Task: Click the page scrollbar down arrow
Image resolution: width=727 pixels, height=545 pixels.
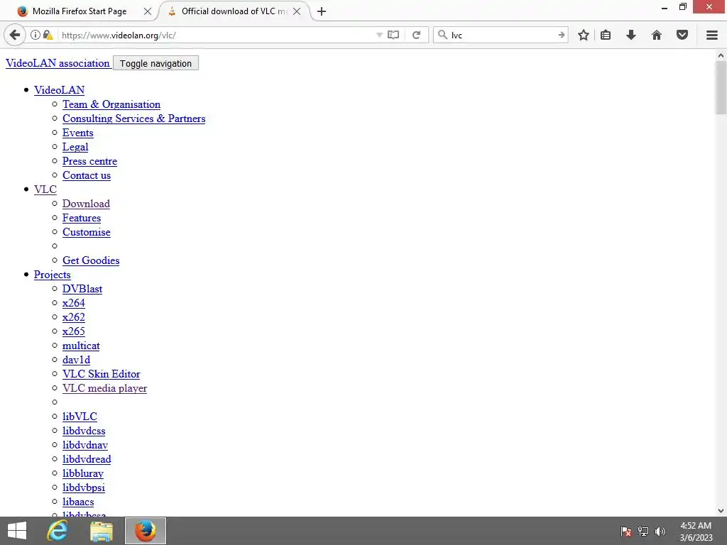Action: [x=721, y=511]
